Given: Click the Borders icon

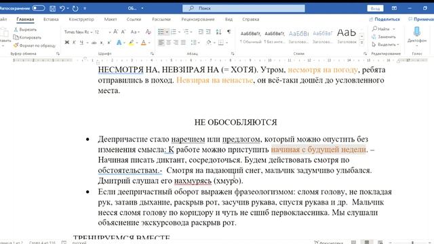Looking at the screenshot, I should click(221, 43).
